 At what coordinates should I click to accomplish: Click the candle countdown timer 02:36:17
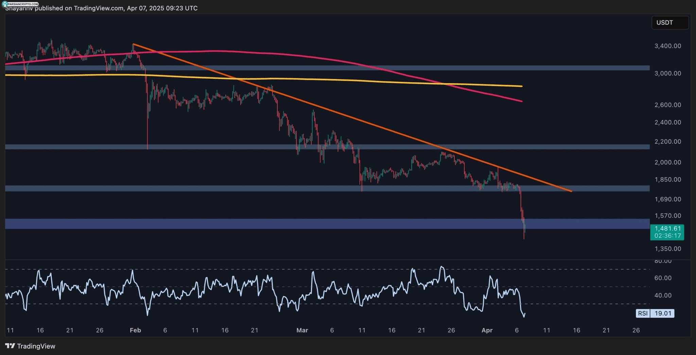click(667, 236)
